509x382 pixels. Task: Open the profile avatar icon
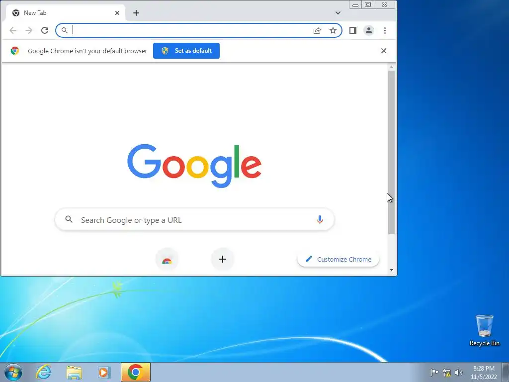click(369, 30)
